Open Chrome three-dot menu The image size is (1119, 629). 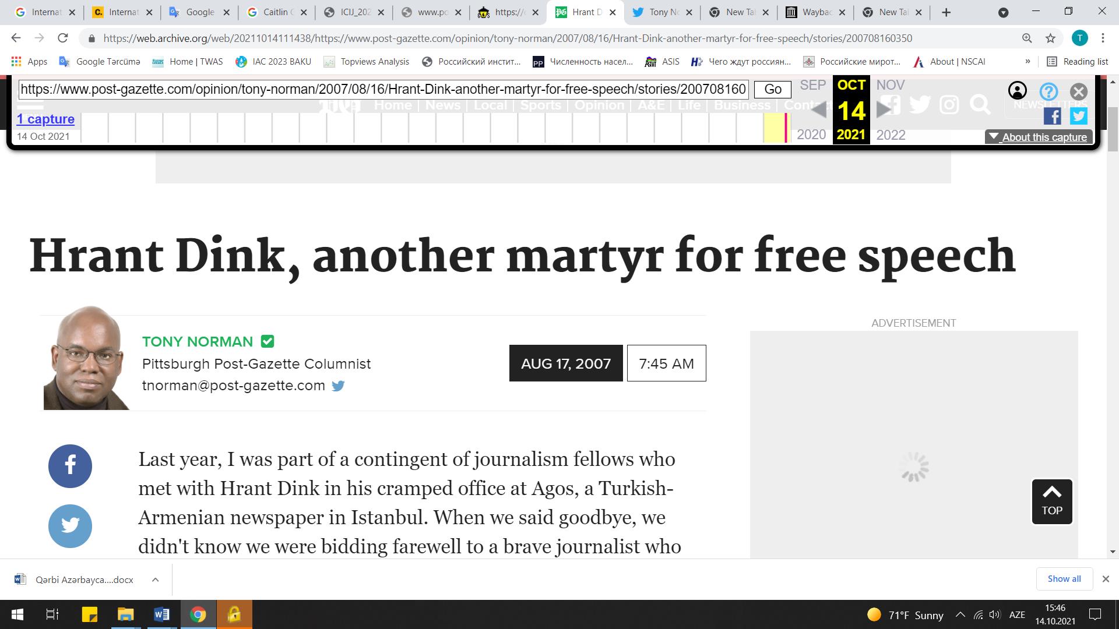click(1103, 38)
